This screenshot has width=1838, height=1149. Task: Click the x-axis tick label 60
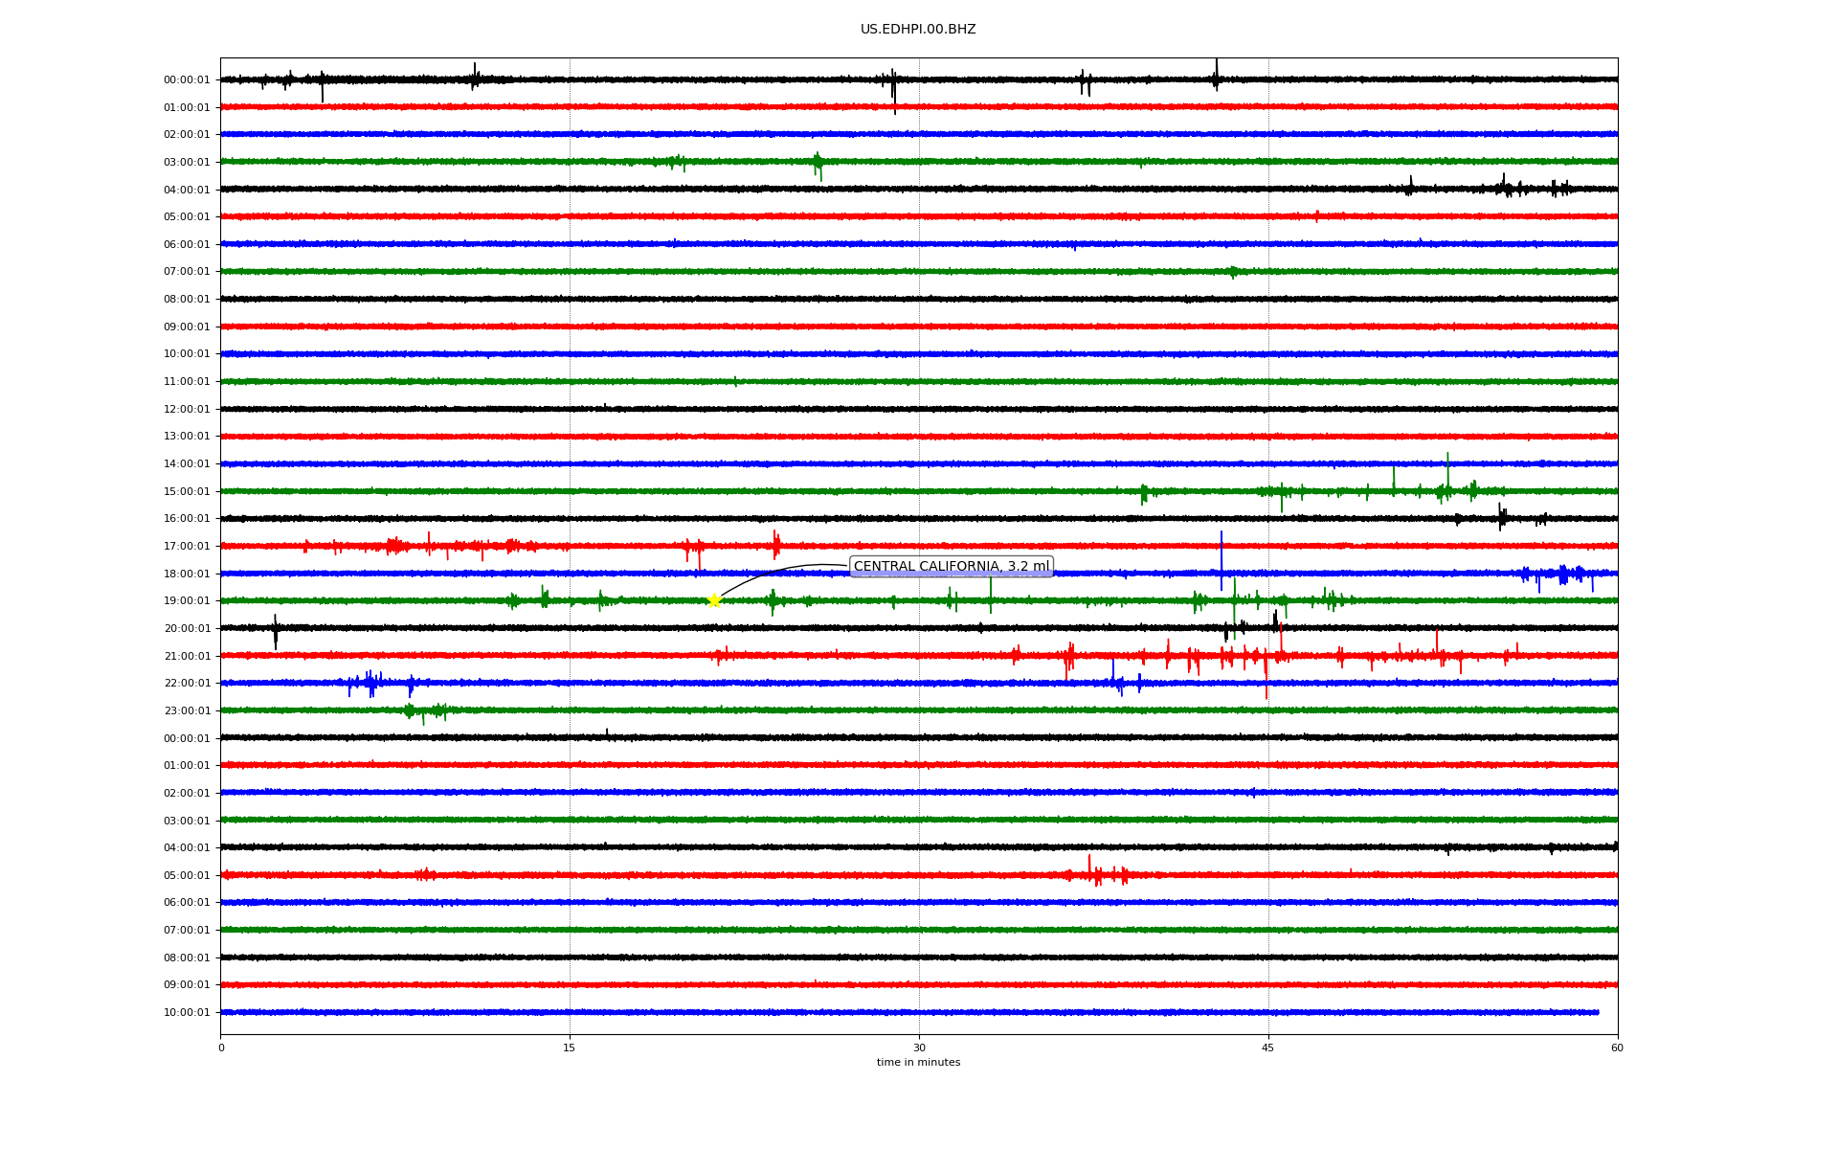(1617, 1048)
